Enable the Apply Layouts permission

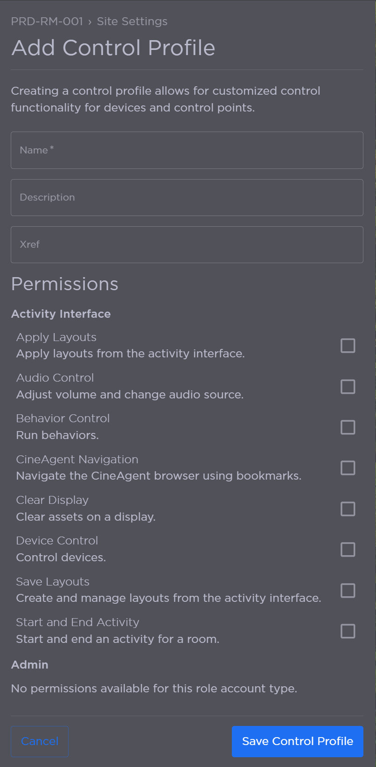[348, 346]
